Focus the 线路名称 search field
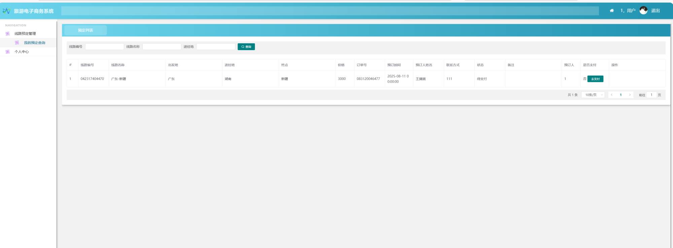This screenshot has height=248, width=673. (162, 47)
